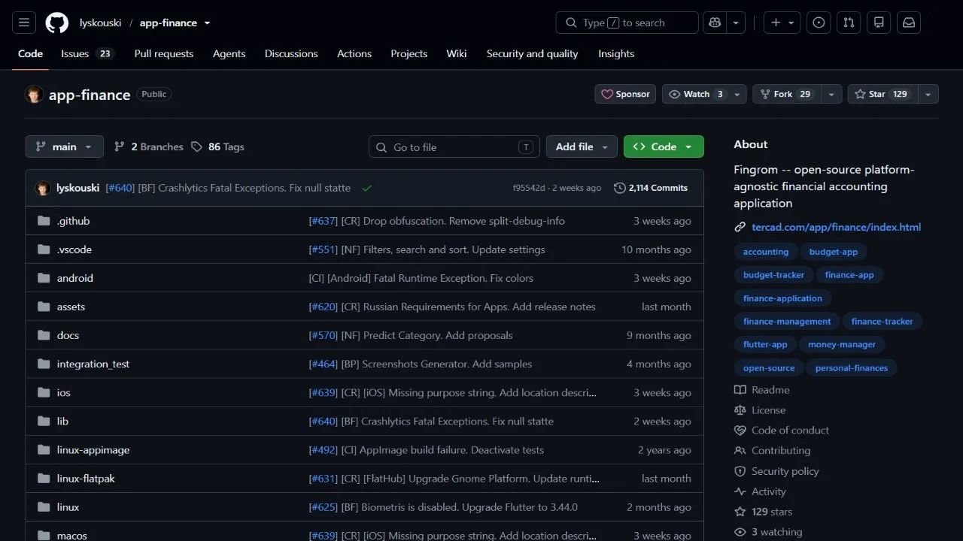Fork the app-finance repository
963x541 pixels.
tap(787, 94)
